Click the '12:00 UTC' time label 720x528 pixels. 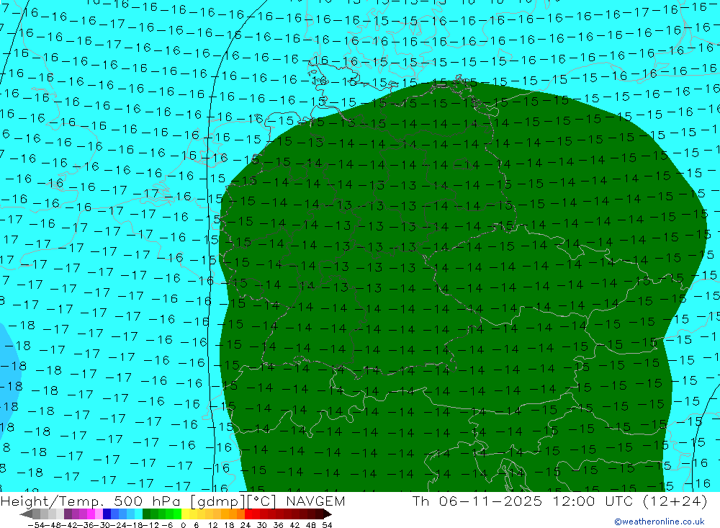click(593, 501)
